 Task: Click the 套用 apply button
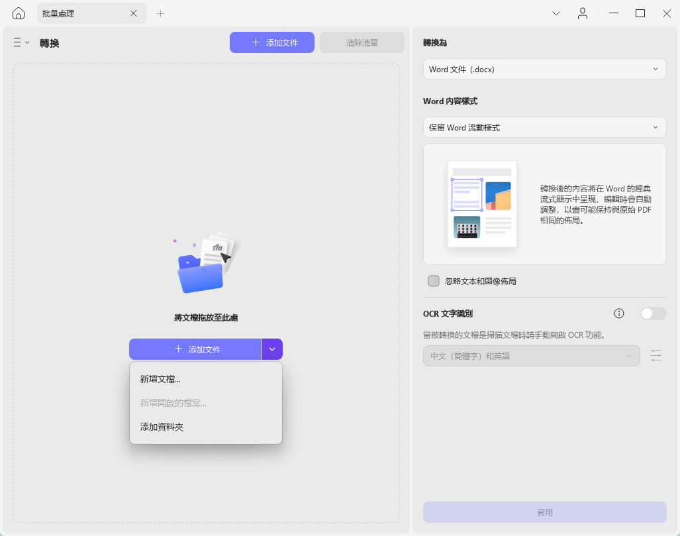545,512
